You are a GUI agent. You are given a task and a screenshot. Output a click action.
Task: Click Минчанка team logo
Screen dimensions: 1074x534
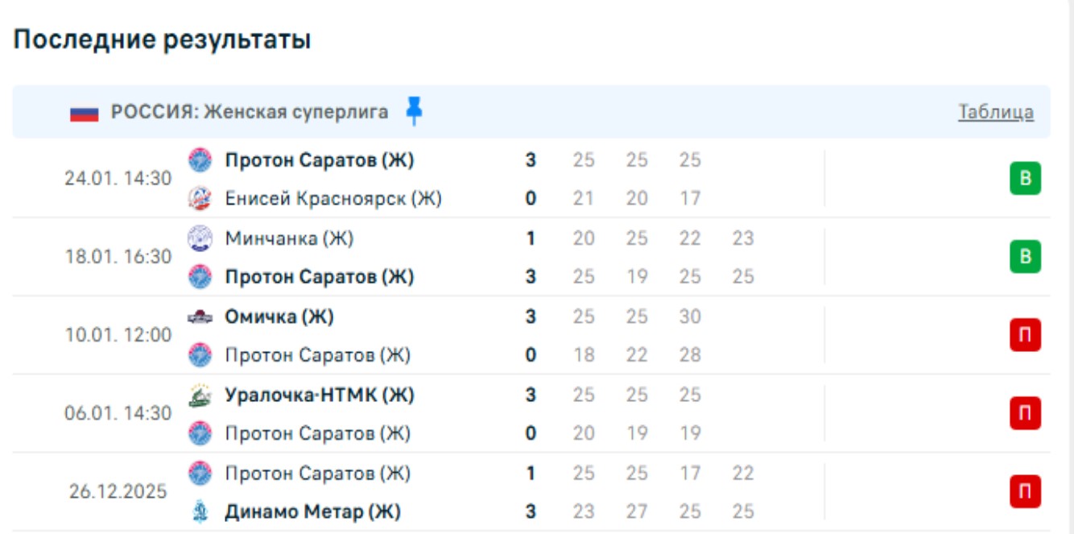pyautogui.click(x=200, y=238)
